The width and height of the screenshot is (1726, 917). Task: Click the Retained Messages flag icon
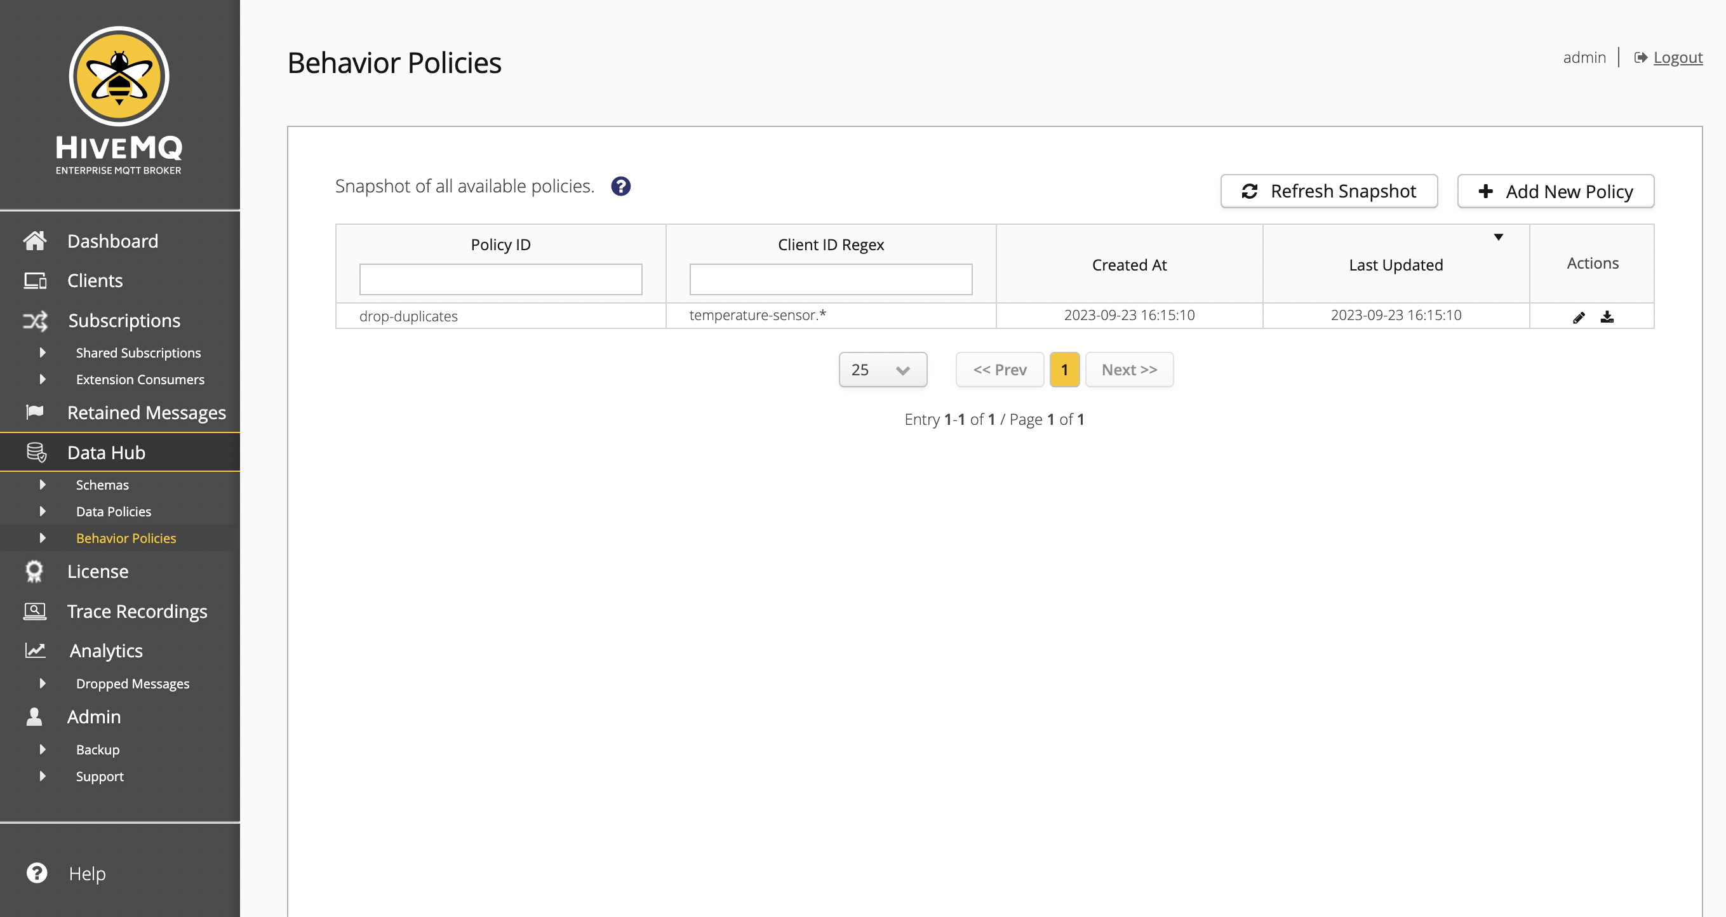tap(34, 412)
